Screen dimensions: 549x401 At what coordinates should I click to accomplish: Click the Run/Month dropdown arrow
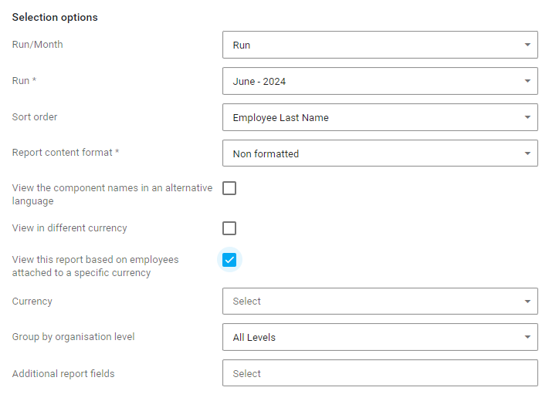pyautogui.click(x=527, y=45)
